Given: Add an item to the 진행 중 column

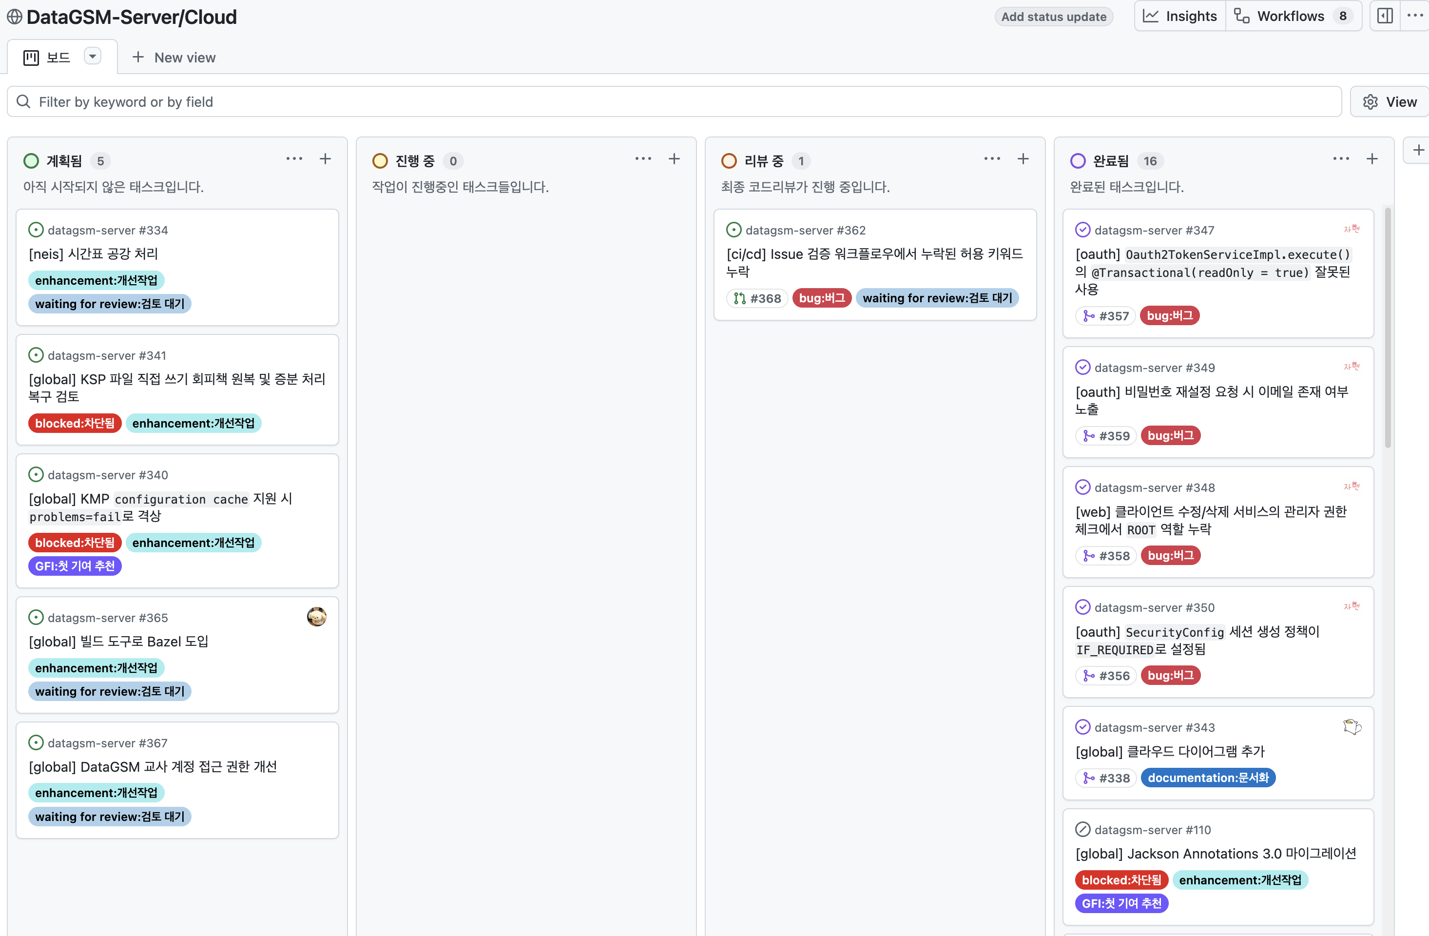Looking at the screenshot, I should (x=674, y=159).
